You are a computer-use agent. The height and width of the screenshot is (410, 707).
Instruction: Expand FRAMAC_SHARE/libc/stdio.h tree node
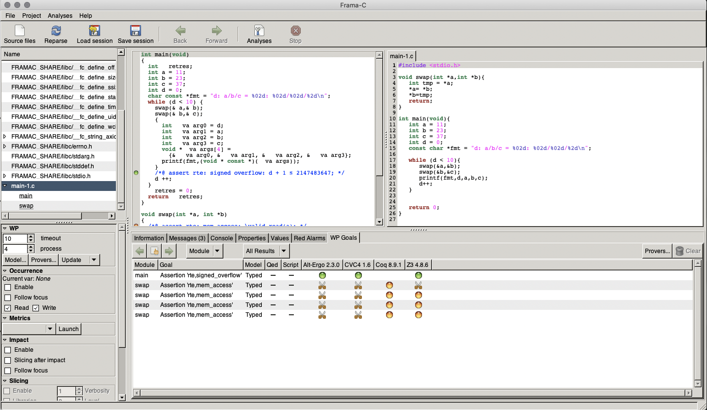[5, 176]
